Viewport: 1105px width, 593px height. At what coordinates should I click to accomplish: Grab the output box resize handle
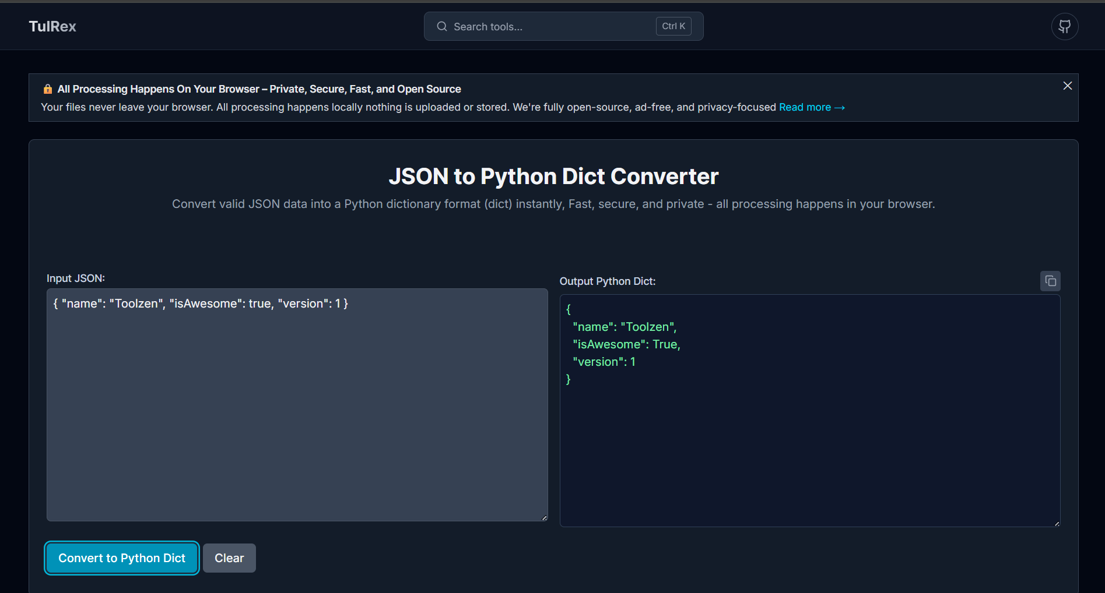point(1057,524)
